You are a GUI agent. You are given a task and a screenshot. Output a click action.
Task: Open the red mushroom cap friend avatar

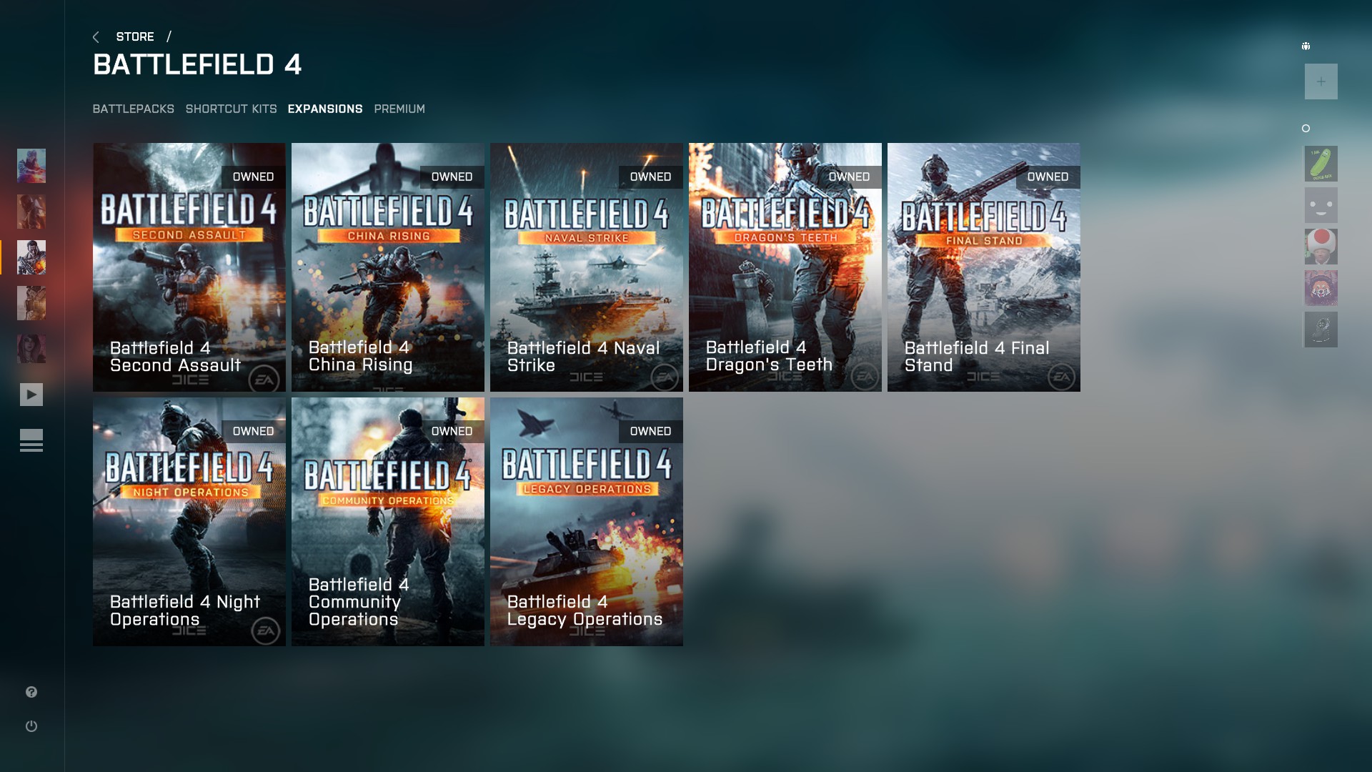[x=1321, y=247]
